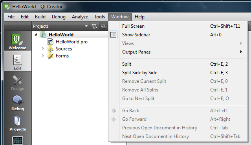Click the Ctrl+Tab shortcut text
This screenshot has width=251, height=145.
(x=219, y=128)
